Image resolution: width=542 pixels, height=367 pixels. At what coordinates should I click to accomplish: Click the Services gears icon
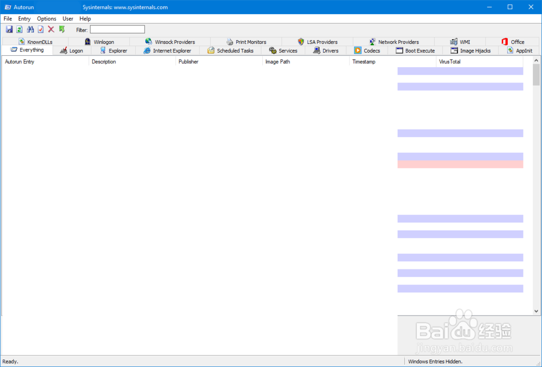(273, 50)
